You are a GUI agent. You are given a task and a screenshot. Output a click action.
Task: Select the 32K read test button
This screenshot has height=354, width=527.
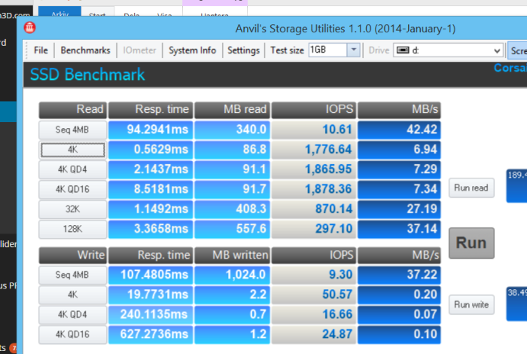tap(73, 209)
